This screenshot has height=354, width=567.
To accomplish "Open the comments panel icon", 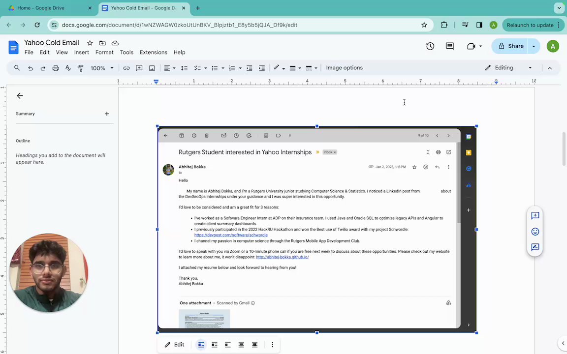I will point(449,46).
